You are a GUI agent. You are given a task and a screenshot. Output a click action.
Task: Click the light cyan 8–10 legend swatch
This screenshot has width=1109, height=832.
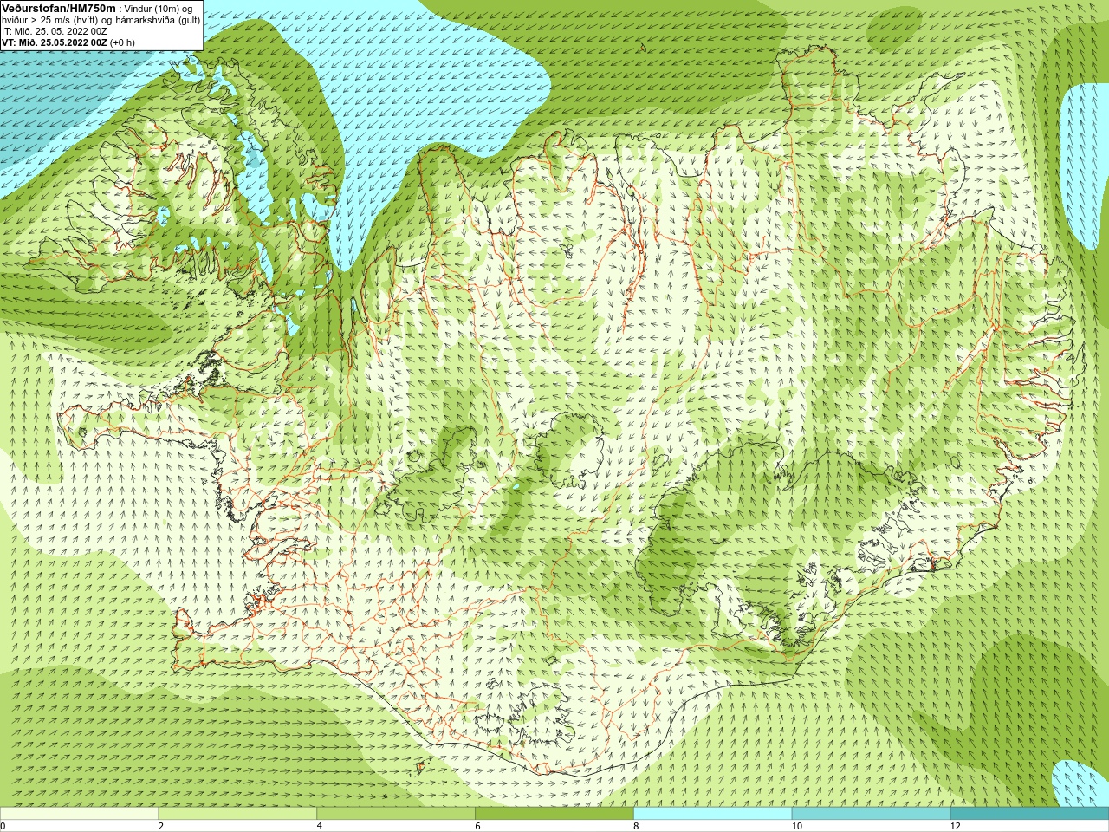713,814
